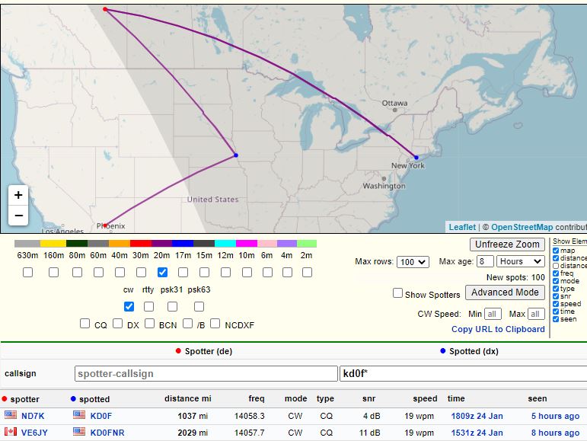Viewport: 587px width, 441px height.
Task: Click the 14058.3 frequency cell
Action: click(249, 416)
